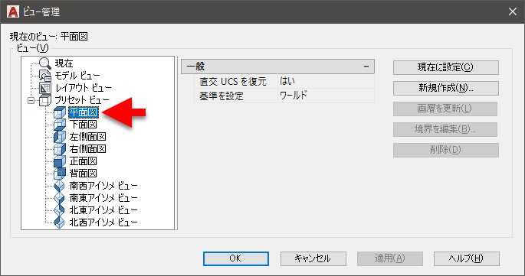
Task: Confirm with the OK button
Action: pos(236,258)
